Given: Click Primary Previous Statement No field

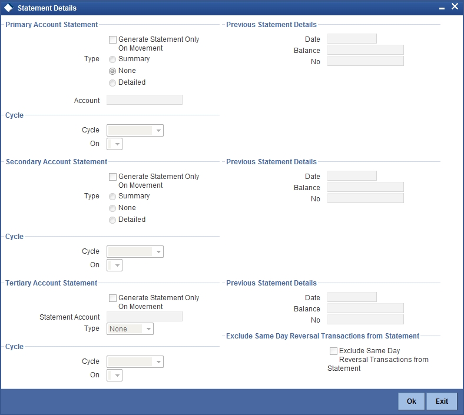Looking at the screenshot, I should pyautogui.click(x=366, y=61).
